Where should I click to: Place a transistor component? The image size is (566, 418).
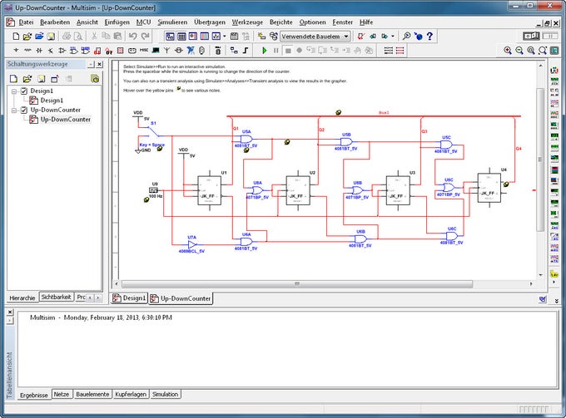(x=51, y=51)
